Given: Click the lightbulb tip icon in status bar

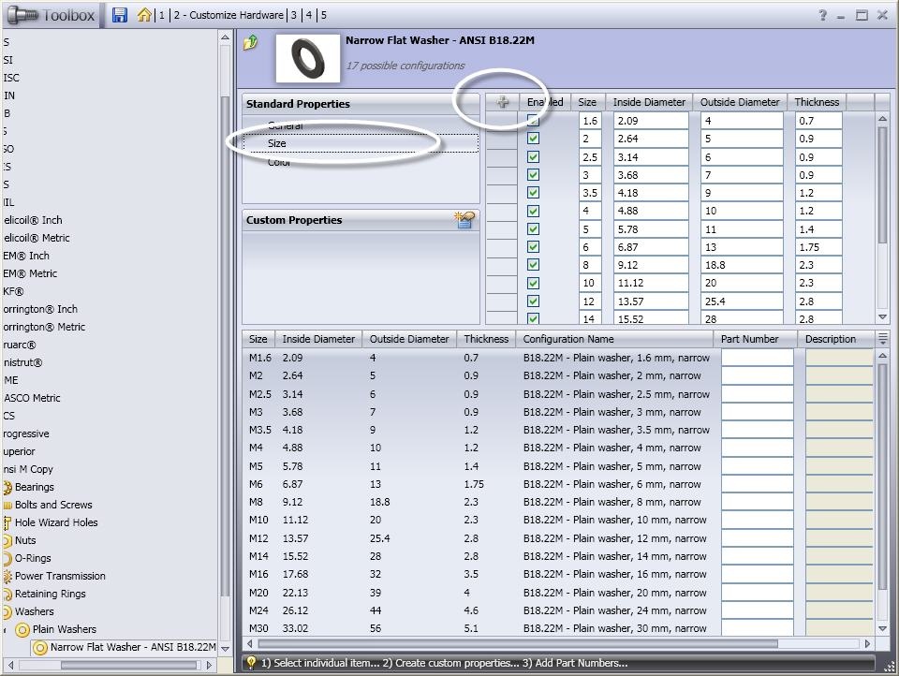Looking at the screenshot, I should point(251,662).
